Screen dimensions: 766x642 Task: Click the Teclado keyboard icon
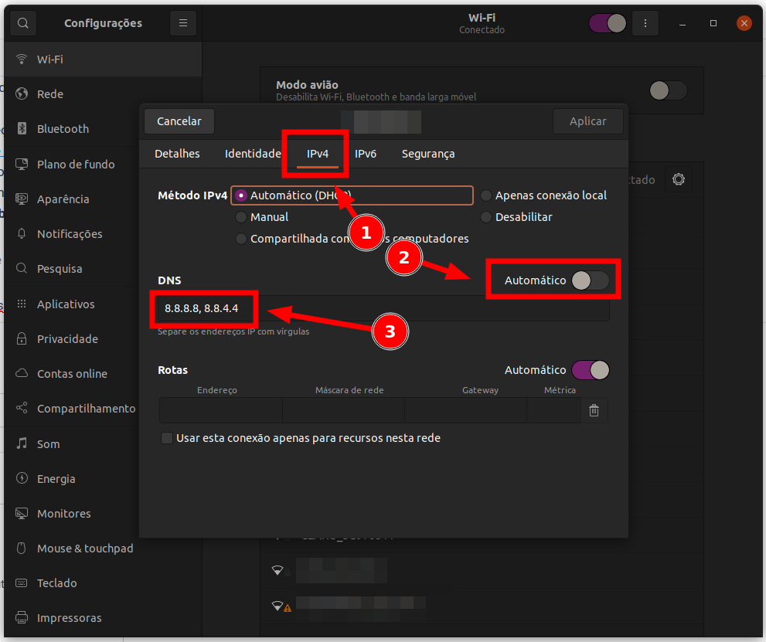coord(22,583)
